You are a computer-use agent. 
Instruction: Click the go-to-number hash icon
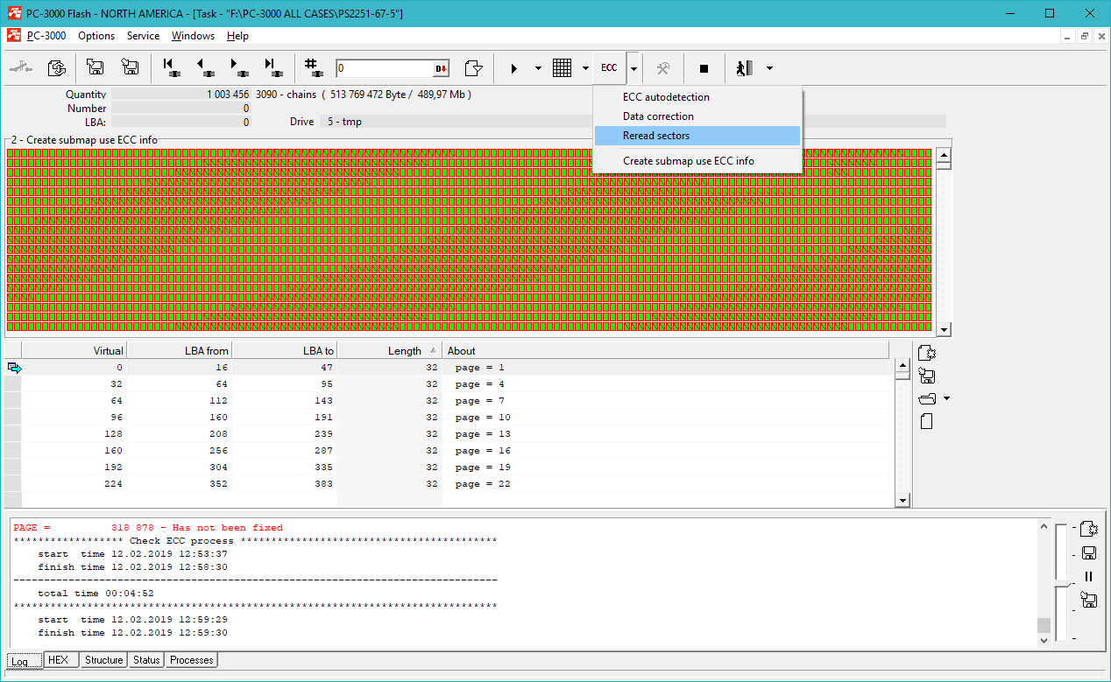pyautogui.click(x=313, y=68)
